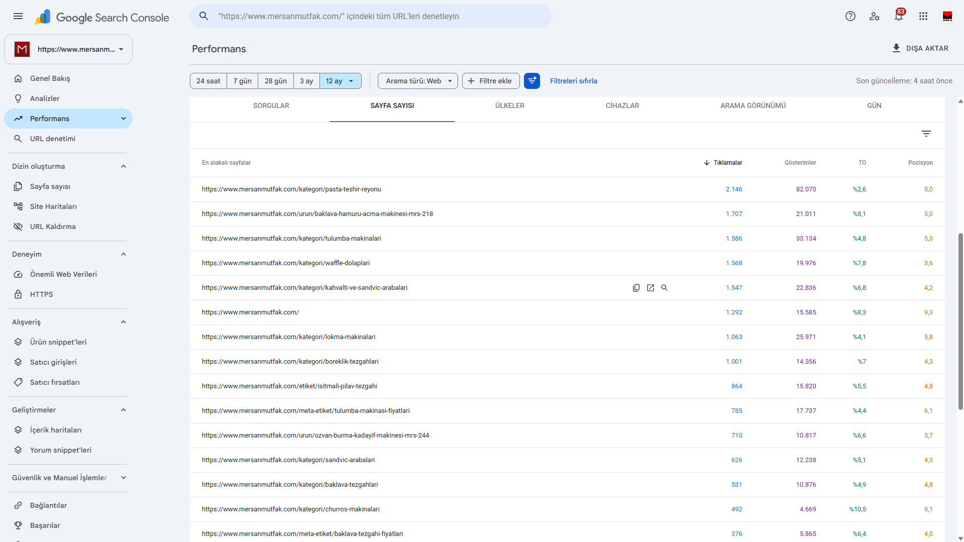
Task: Switch to the GÜN tab
Action: 875,105
